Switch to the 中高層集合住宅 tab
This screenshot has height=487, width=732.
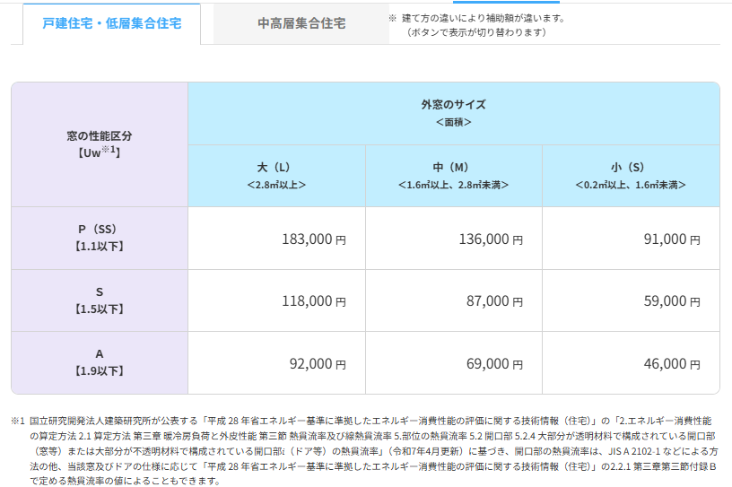pyautogui.click(x=301, y=23)
